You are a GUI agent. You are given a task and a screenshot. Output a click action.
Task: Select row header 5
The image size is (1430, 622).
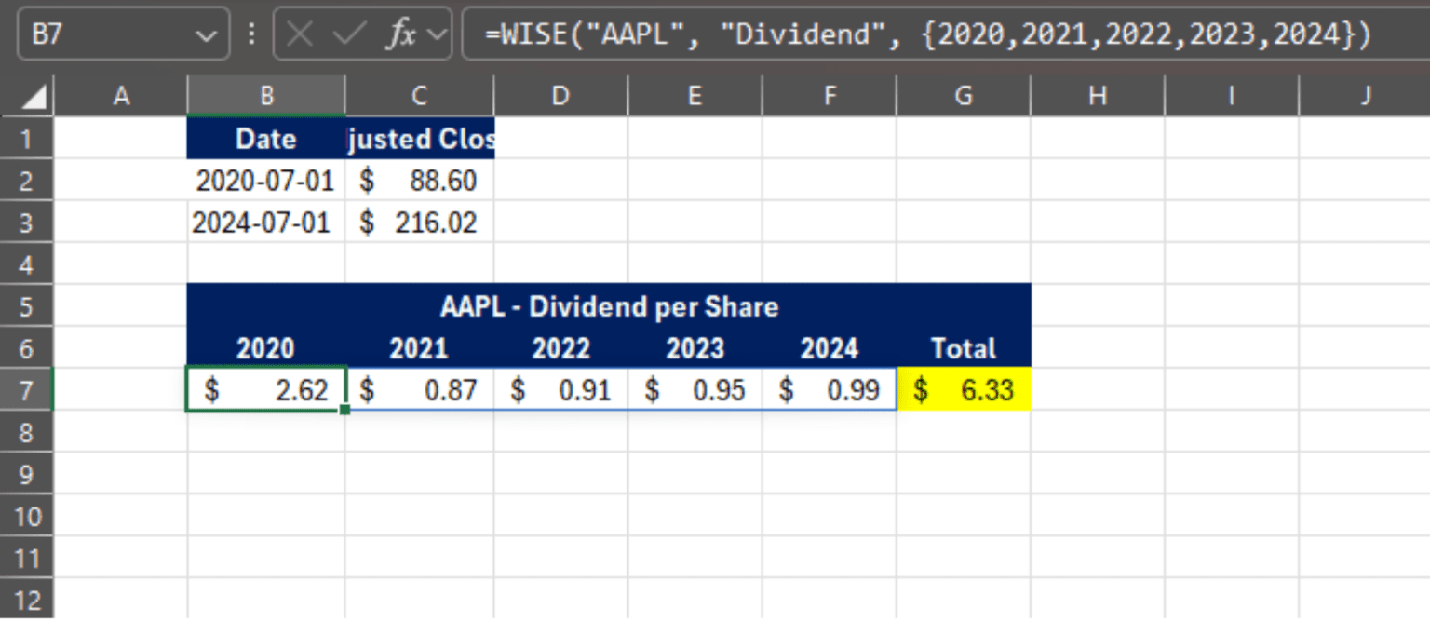click(x=26, y=306)
